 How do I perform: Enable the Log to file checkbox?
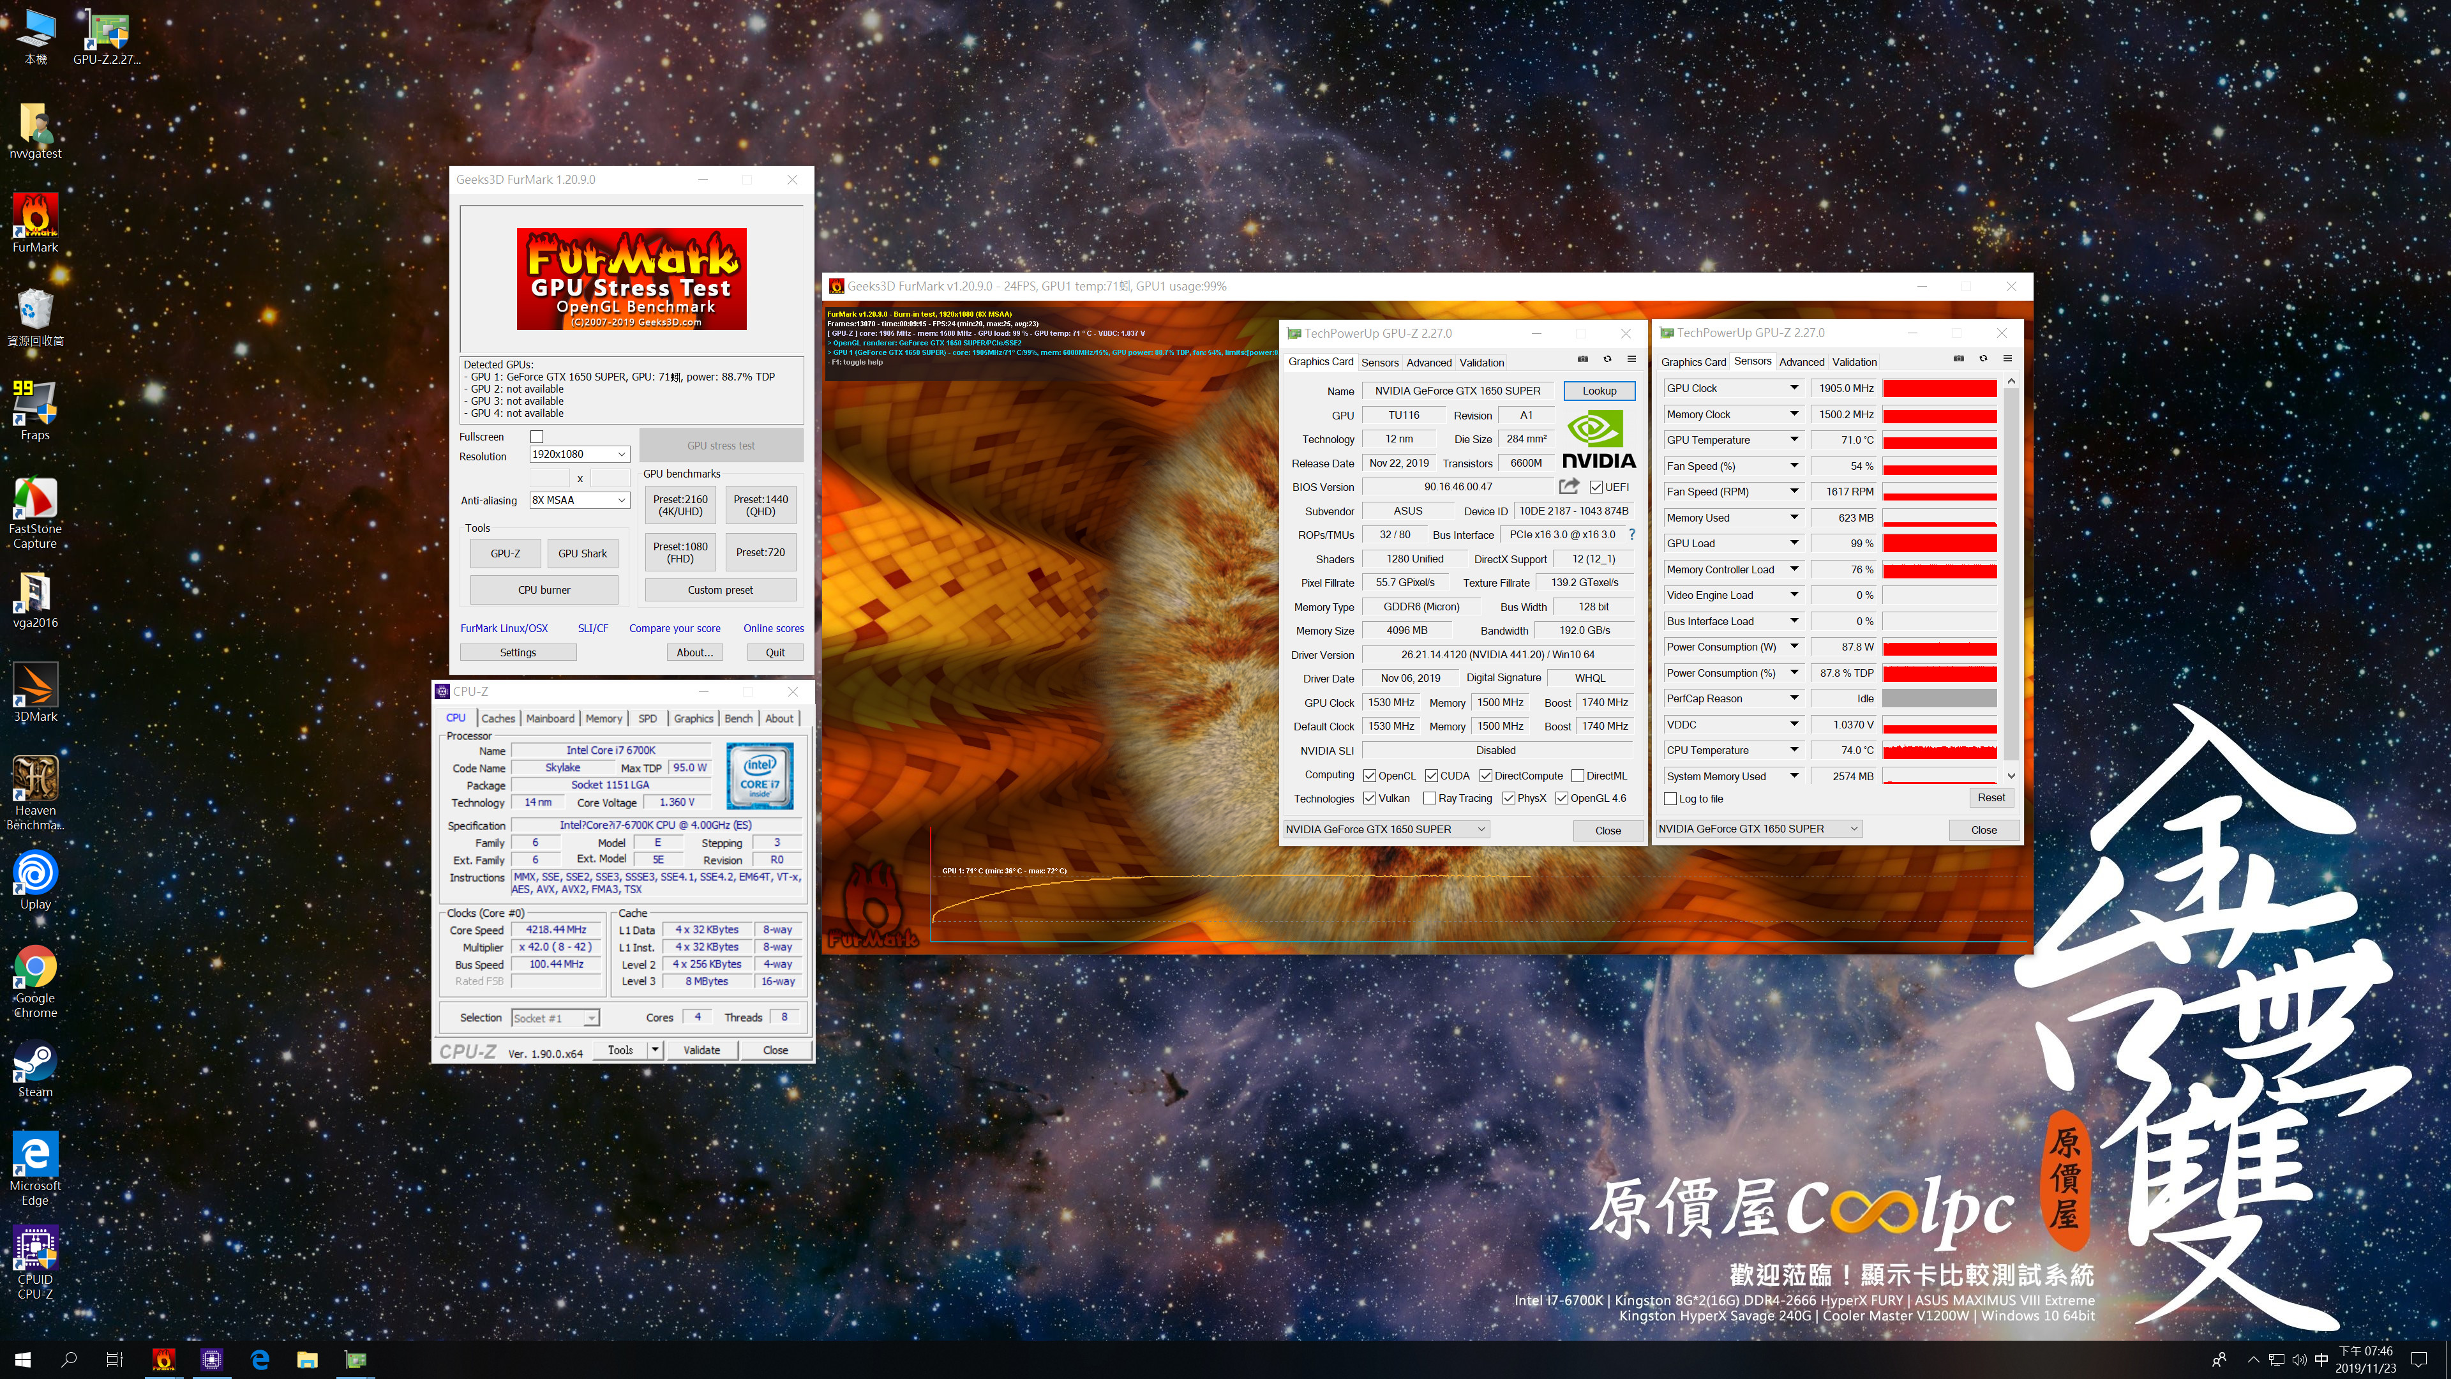point(1670,799)
